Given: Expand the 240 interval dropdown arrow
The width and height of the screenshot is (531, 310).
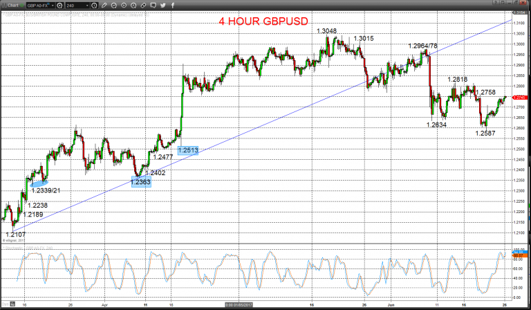Looking at the screenshot, I should [87, 6].
